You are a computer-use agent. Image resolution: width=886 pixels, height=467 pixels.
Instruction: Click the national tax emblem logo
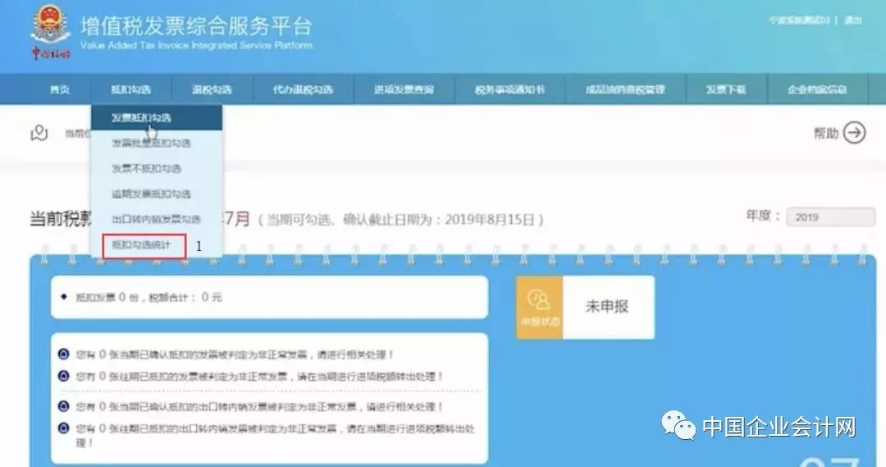point(51,32)
